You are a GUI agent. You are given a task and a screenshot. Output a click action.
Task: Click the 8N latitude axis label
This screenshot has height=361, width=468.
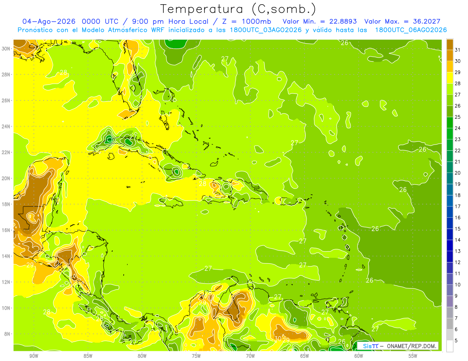pyautogui.click(x=7, y=334)
